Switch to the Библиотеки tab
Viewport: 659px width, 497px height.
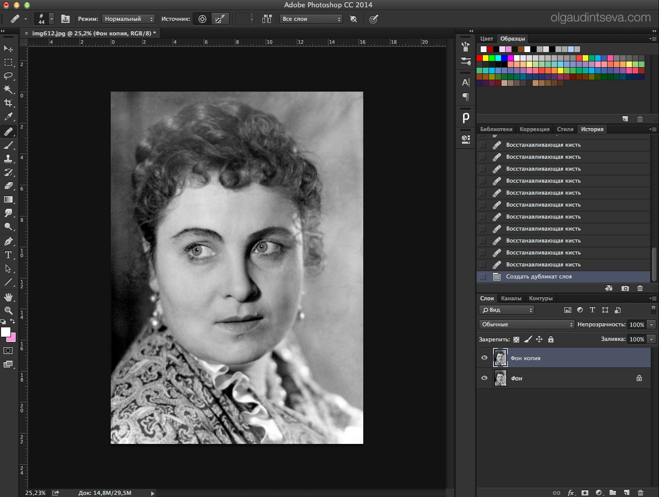(496, 129)
